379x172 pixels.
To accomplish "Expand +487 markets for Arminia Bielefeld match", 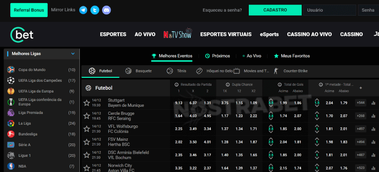I will (x=361, y=155).
